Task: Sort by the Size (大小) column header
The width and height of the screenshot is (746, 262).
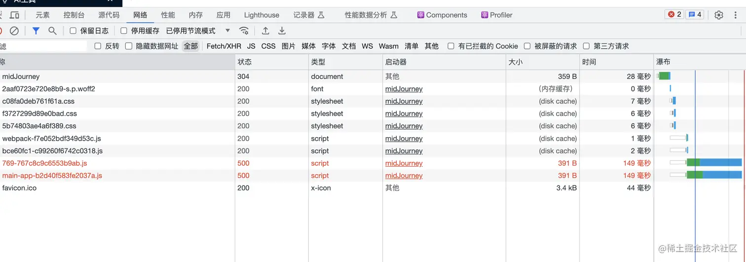Action: click(543, 62)
